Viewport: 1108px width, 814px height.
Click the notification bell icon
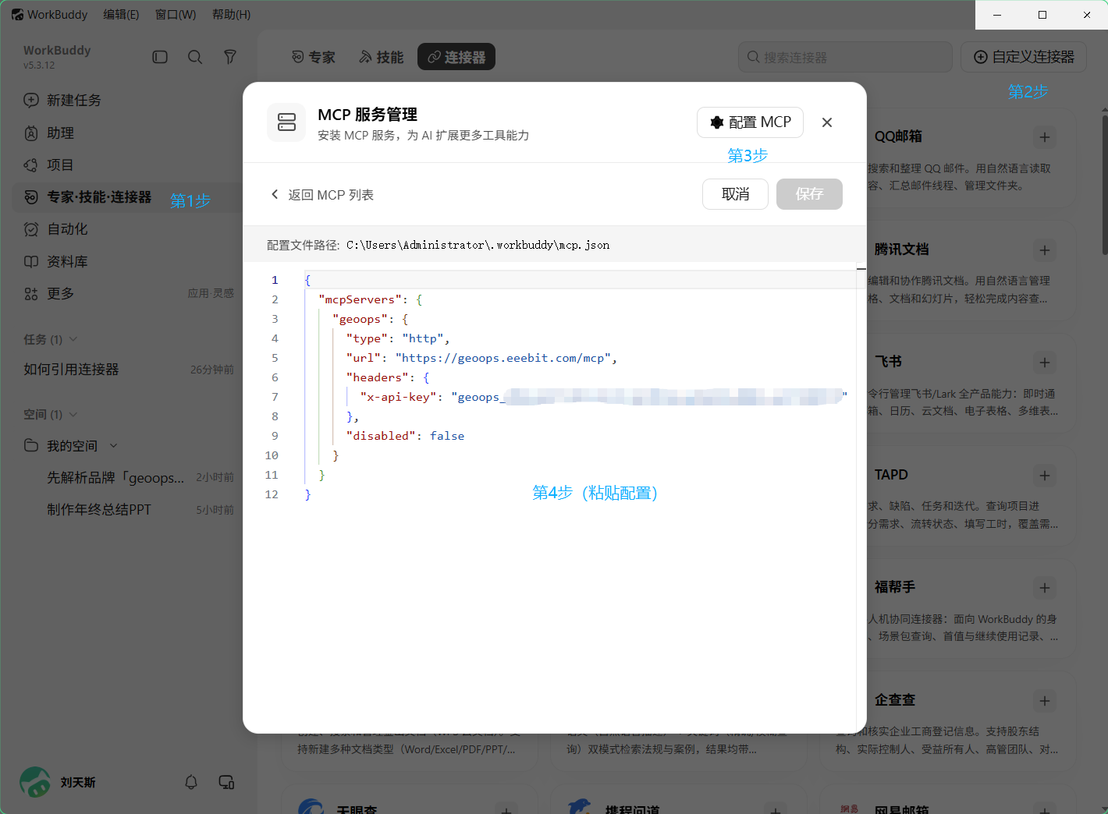click(191, 782)
